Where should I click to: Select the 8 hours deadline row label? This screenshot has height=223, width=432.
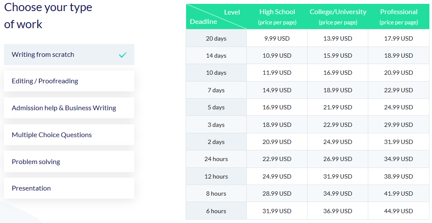tap(216, 194)
